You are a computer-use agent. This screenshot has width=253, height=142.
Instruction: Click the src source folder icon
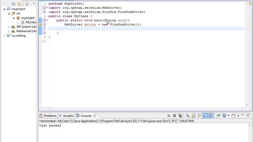coord(13,13)
